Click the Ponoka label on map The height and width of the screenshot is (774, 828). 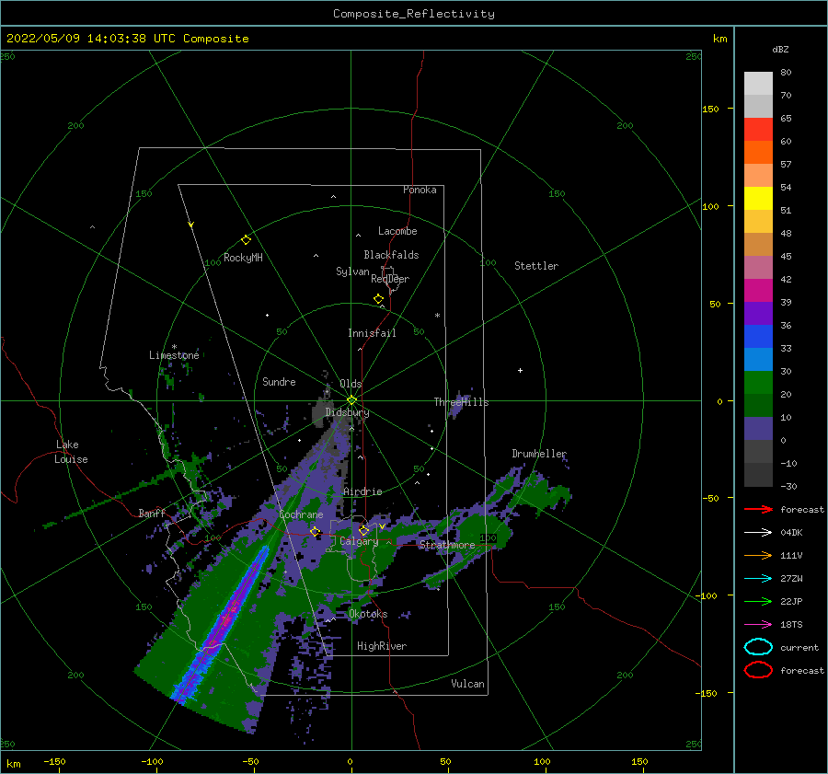click(420, 190)
